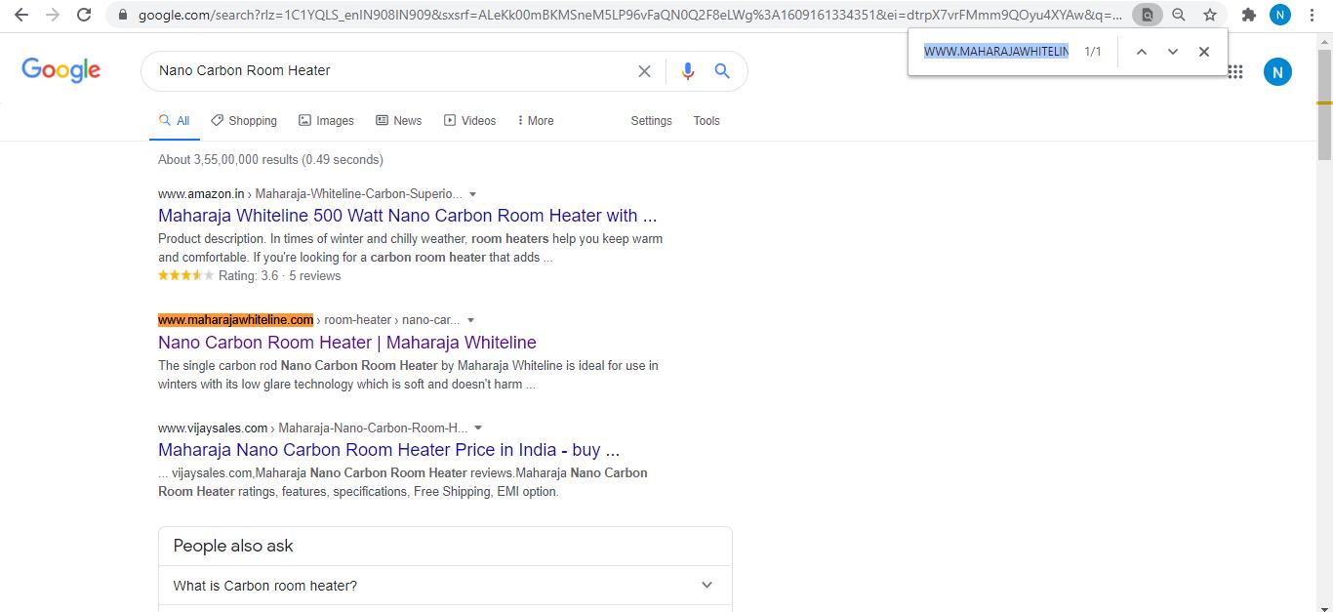Expand the "What is Carbon room heater?" question

(445, 586)
